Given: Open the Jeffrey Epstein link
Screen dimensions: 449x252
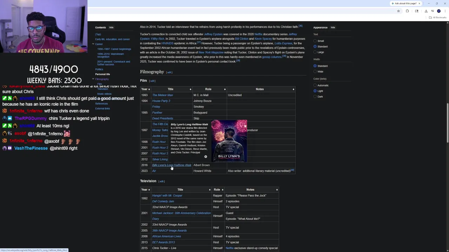Looking at the screenshot, I should point(213,34).
